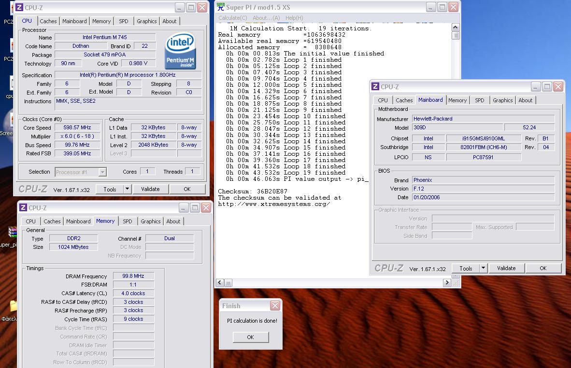
Task: Click the Checksum: 36B20E87 line
Action: click(x=253, y=191)
